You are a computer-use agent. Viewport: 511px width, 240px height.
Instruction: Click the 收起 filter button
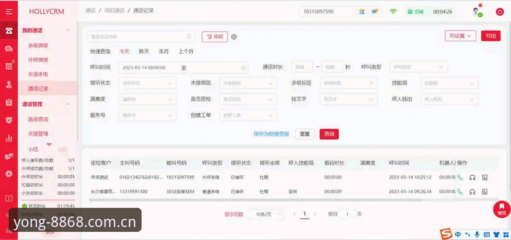point(215,36)
